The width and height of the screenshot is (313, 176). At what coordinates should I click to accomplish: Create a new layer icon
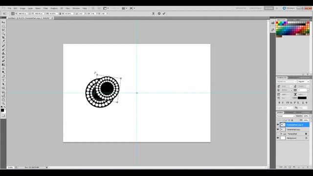click(303, 167)
